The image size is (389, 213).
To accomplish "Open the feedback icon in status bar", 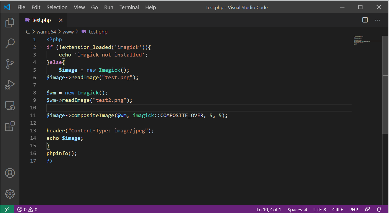I will (x=367, y=209).
